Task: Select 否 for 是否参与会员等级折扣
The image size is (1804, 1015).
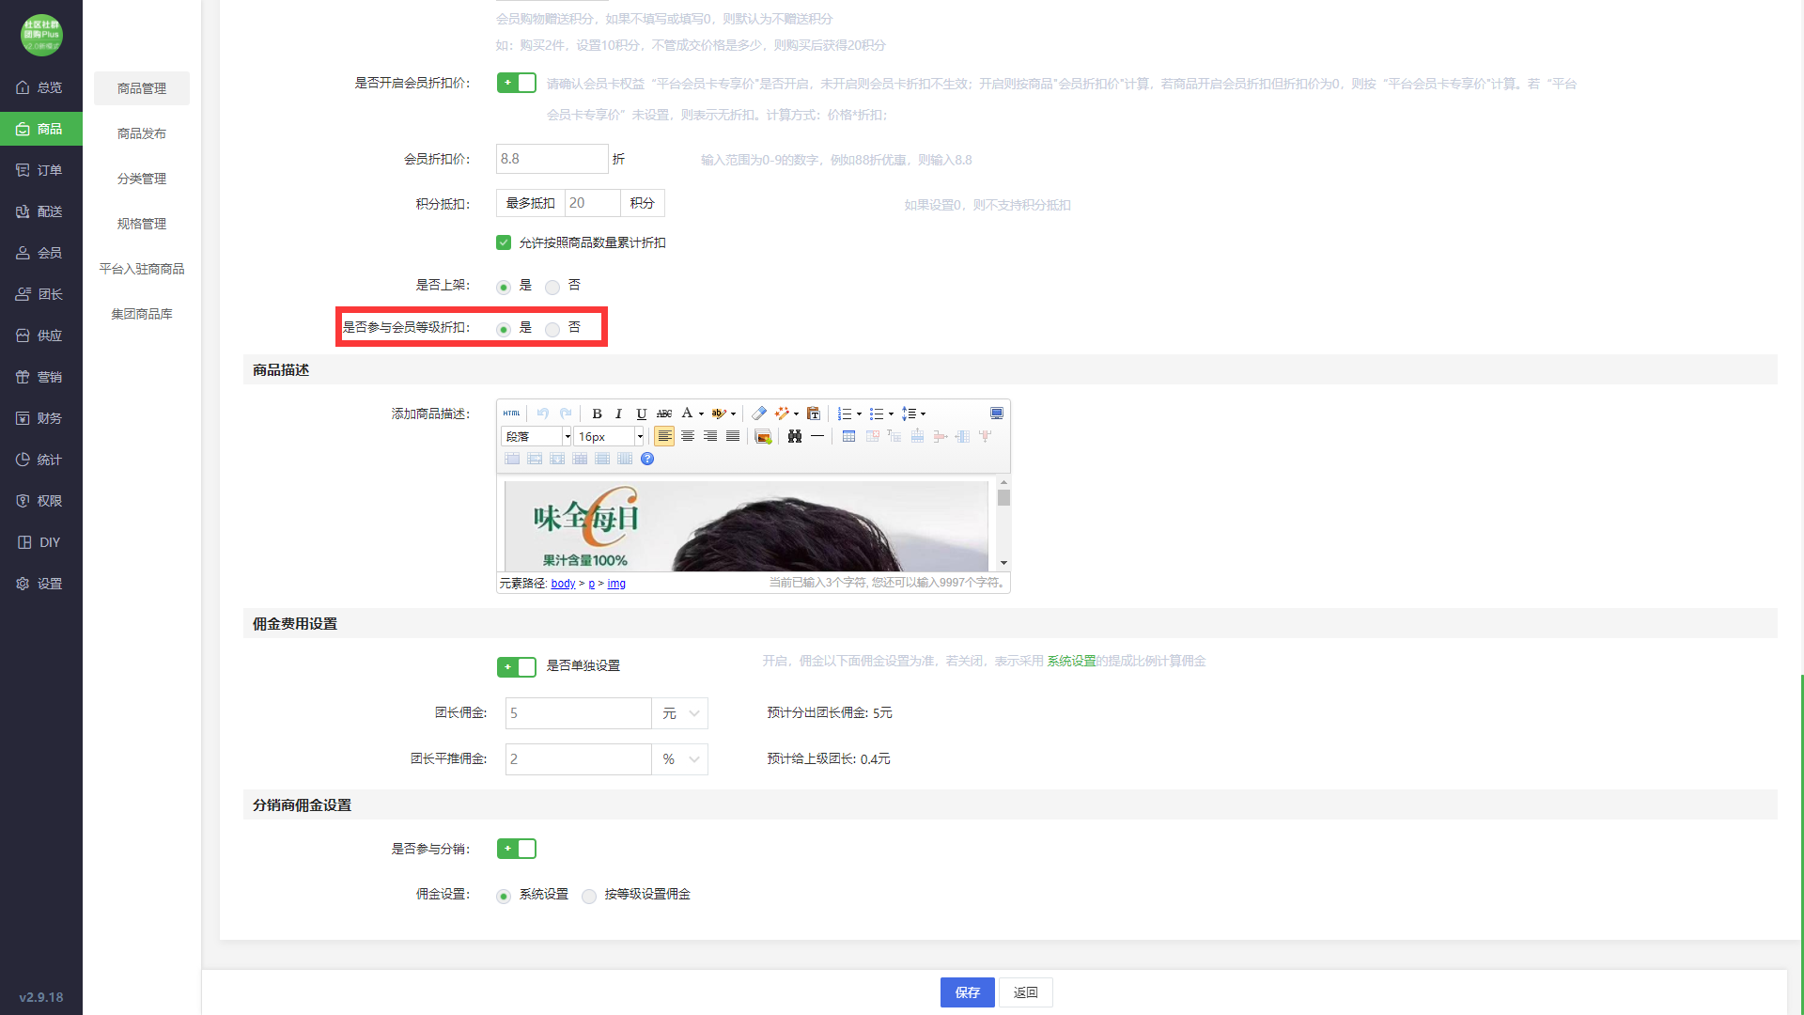Action: pos(552,329)
